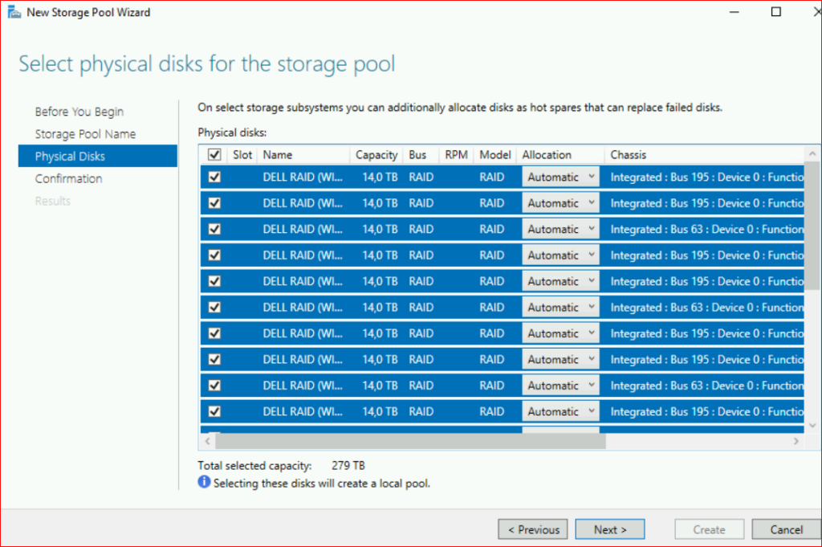The width and height of the screenshot is (822, 547).
Task: Click the horizontal scrollbar right arrow
Action: click(x=796, y=441)
